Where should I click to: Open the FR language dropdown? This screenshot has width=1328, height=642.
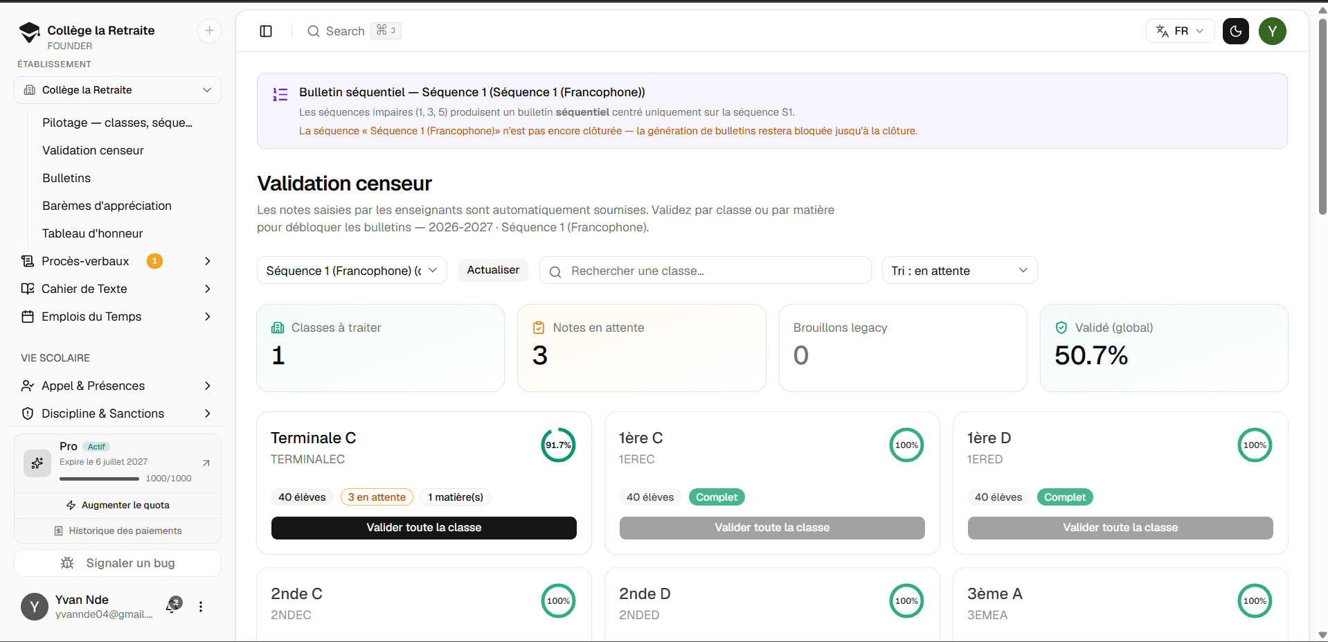[x=1181, y=31]
